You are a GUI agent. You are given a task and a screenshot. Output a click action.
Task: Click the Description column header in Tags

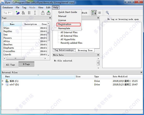click(x=31, y=24)
